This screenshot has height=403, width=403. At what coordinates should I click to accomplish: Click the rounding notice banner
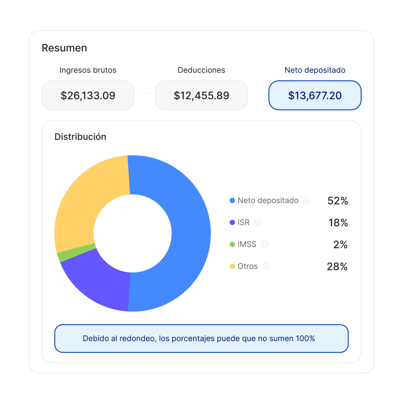coord(201,338)
